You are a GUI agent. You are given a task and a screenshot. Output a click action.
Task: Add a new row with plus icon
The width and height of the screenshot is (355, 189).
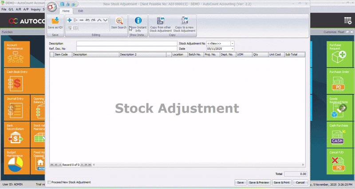click(x=69, y=20)
